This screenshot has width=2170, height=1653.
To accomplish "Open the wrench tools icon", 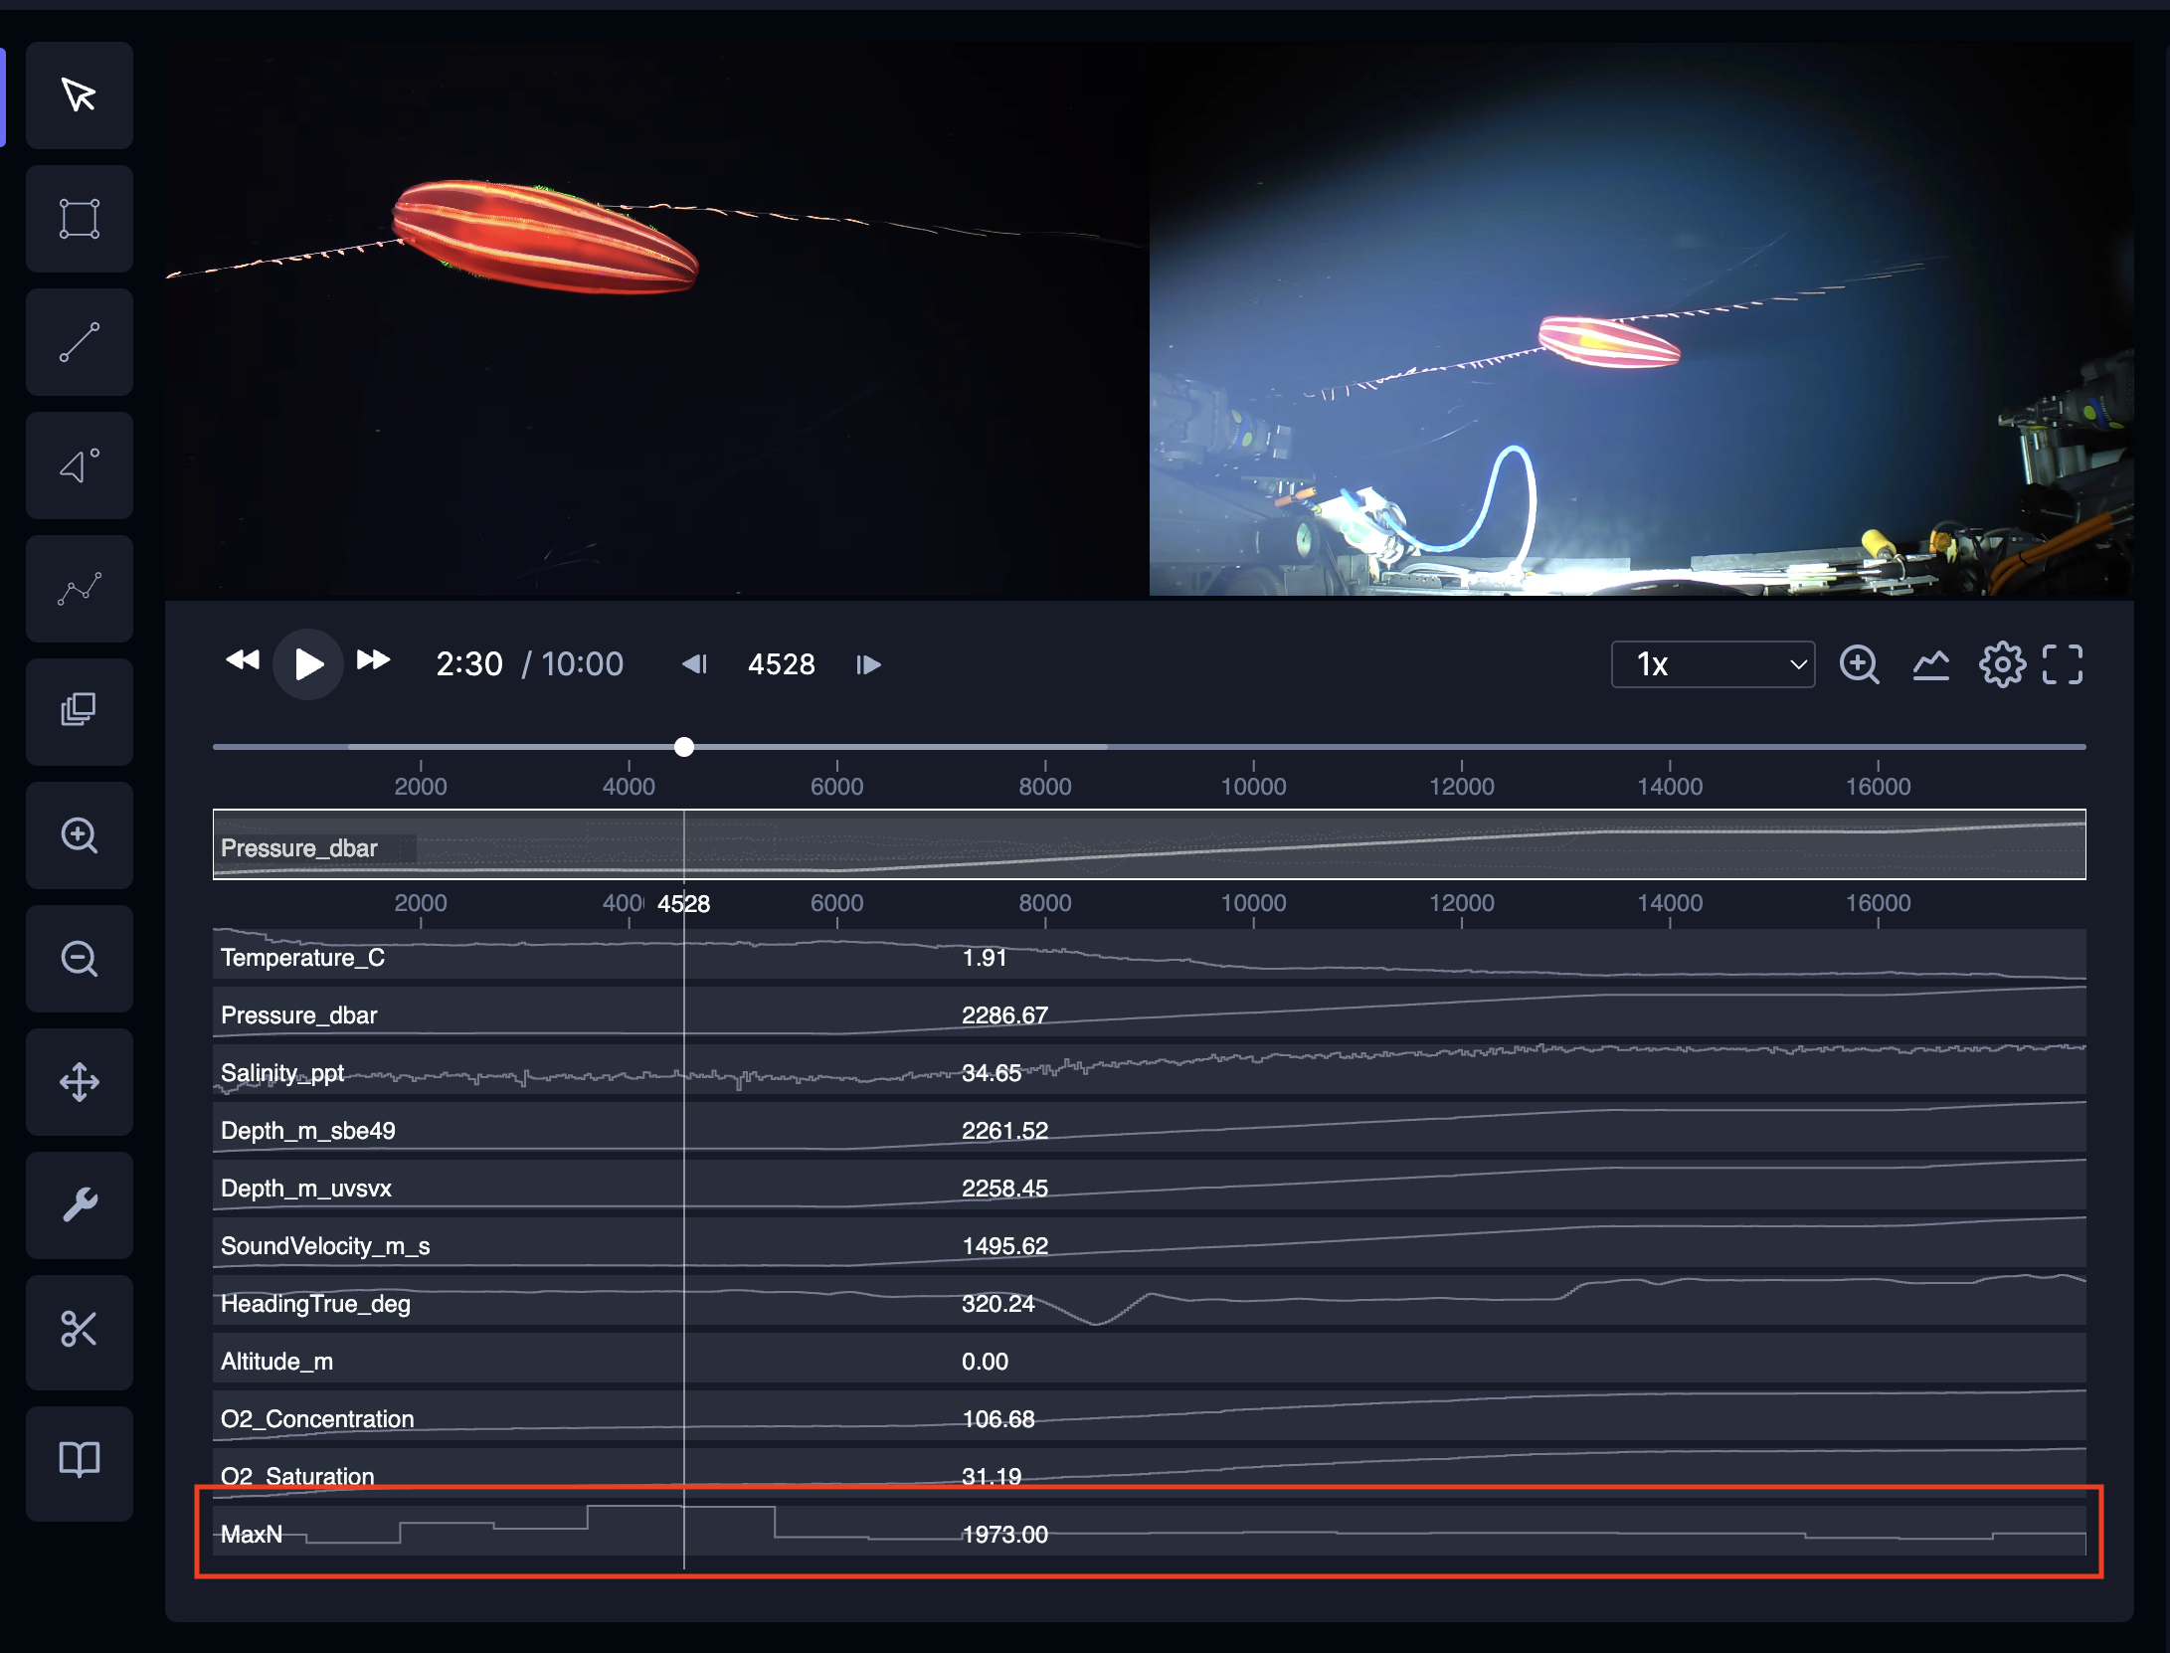I will coord(80,1205).
